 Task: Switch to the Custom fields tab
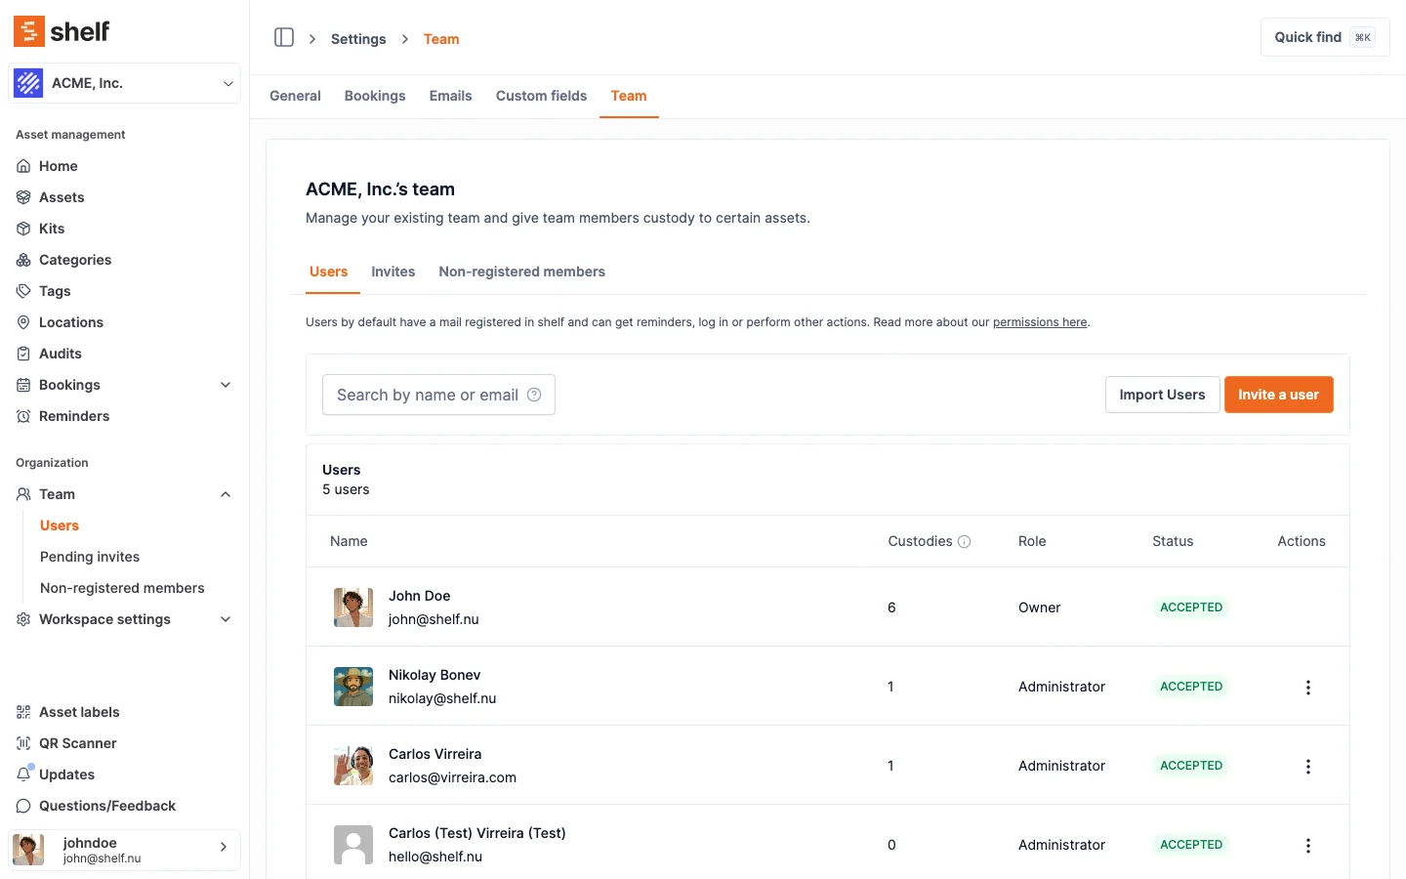click(541, 96)
